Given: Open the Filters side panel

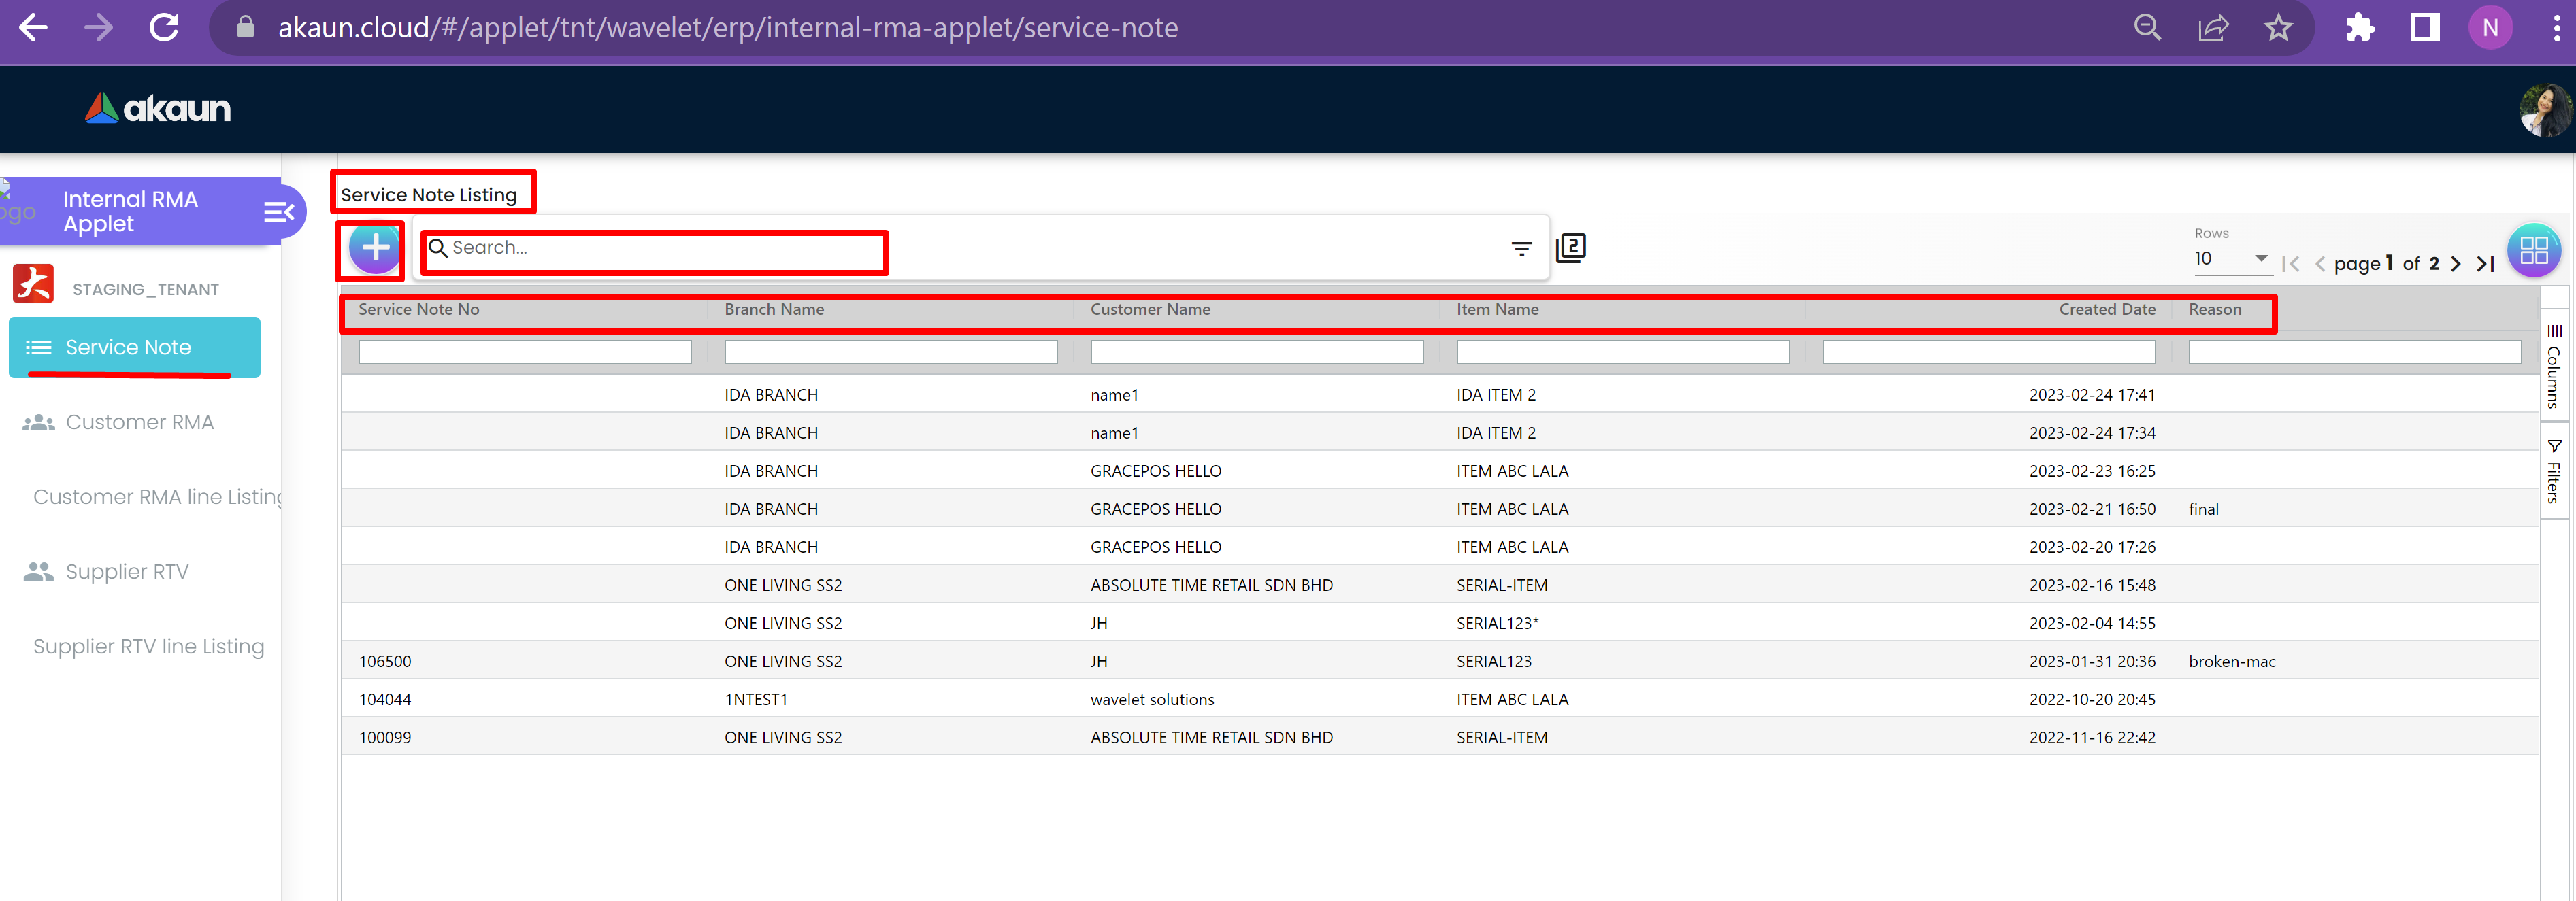Looking at the screenshot, I should coord(2553,471).
